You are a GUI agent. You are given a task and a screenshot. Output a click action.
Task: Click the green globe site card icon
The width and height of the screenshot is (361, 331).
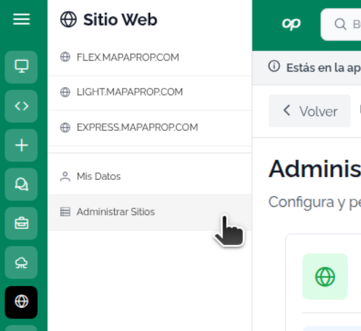325,277
